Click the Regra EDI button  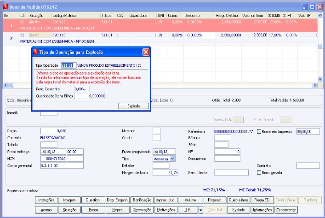tap(262, 200)
